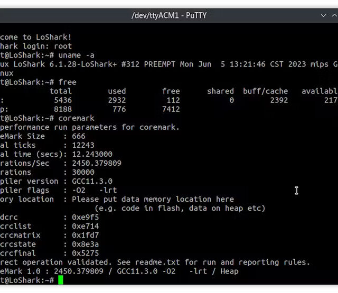This screenshot has height=293, width=338.
Task: Click the PuTTY window title text
Action: [x=169, y=15]
